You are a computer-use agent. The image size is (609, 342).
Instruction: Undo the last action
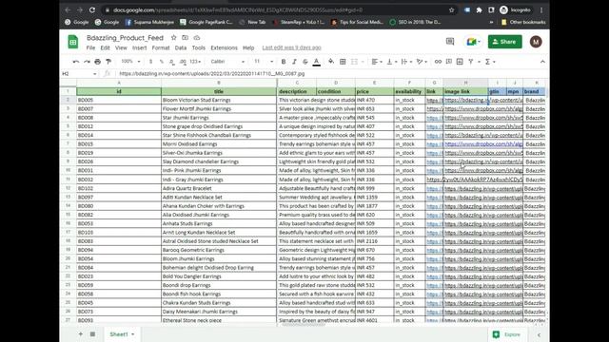(76, 62)
